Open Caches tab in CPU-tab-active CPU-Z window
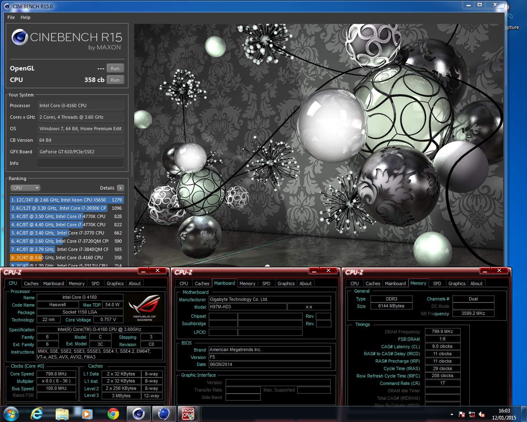Viewport: 527px width, 422px height. pos(31,284)
